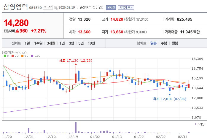207x140 pixels.
Task: Click the 12,088 y-axis price label
Action: click(x=197, y=98)
